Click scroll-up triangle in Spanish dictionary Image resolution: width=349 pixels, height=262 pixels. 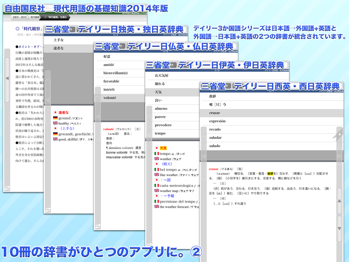[x=339, y=201]
